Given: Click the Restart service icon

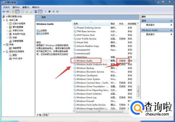Looking at the screenshot, I should 57,12.
